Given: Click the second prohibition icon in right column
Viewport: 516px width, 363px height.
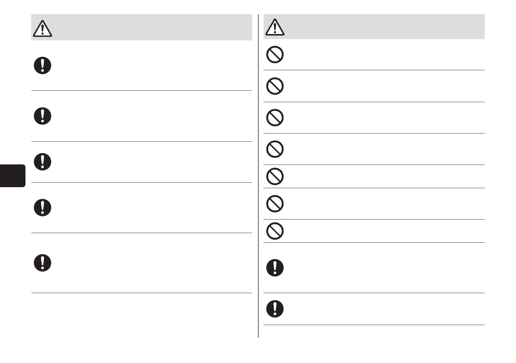Looking at the screenshot, I should tap(275, 86).
